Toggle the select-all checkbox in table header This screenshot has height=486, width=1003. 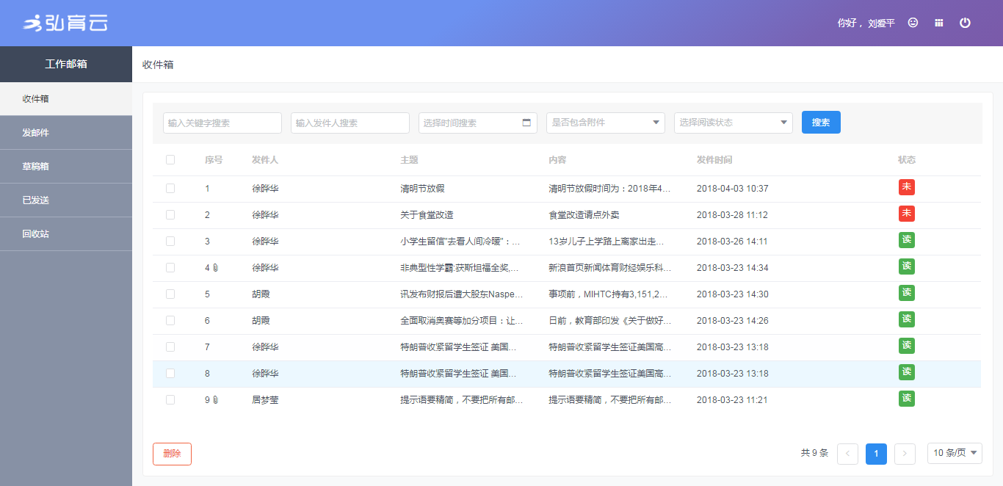click(170, 160)
